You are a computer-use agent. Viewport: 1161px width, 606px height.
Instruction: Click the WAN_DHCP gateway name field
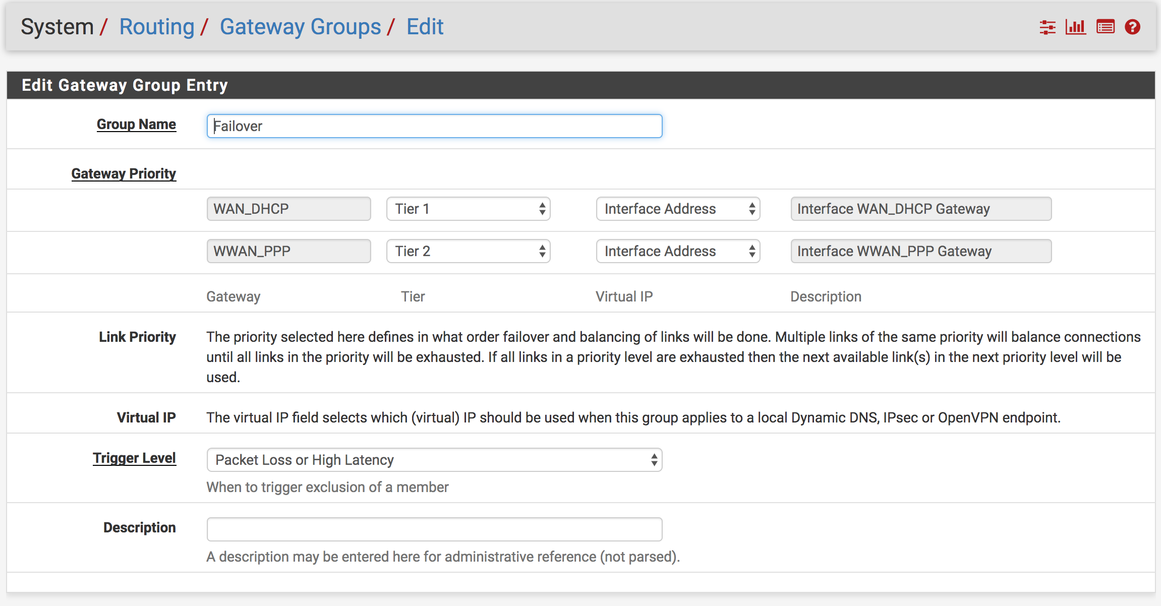(x=288, y=209)
